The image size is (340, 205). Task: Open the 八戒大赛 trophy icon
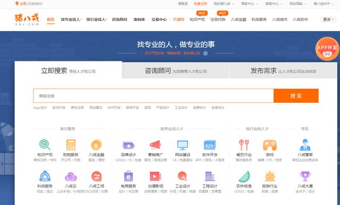305,176
